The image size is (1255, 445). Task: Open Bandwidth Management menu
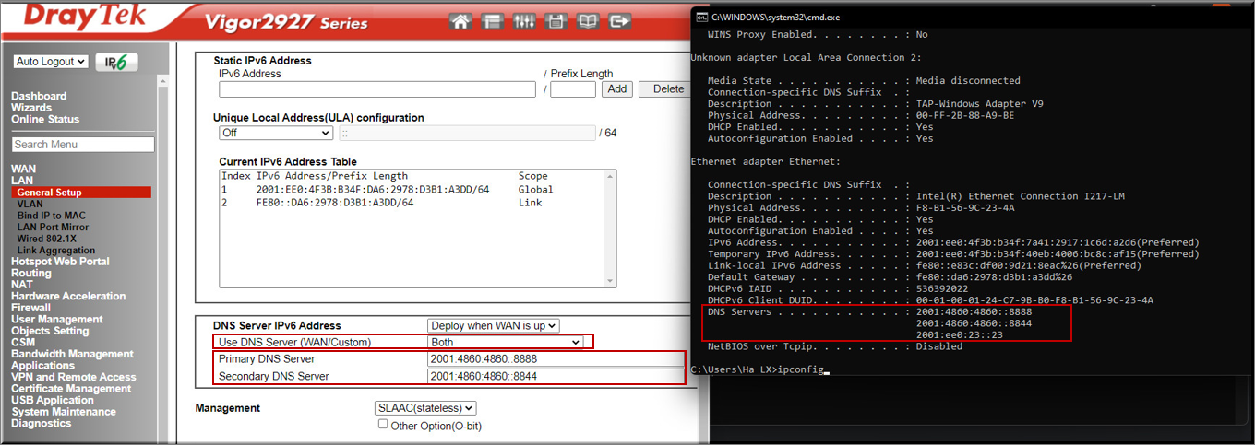(x=72, y=354)
